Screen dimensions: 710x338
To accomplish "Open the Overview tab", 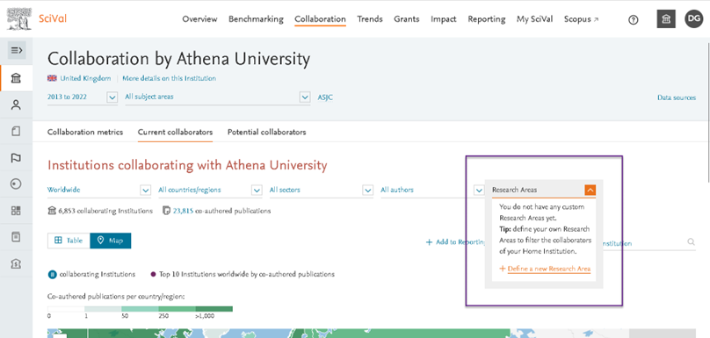I will (199, 19).
